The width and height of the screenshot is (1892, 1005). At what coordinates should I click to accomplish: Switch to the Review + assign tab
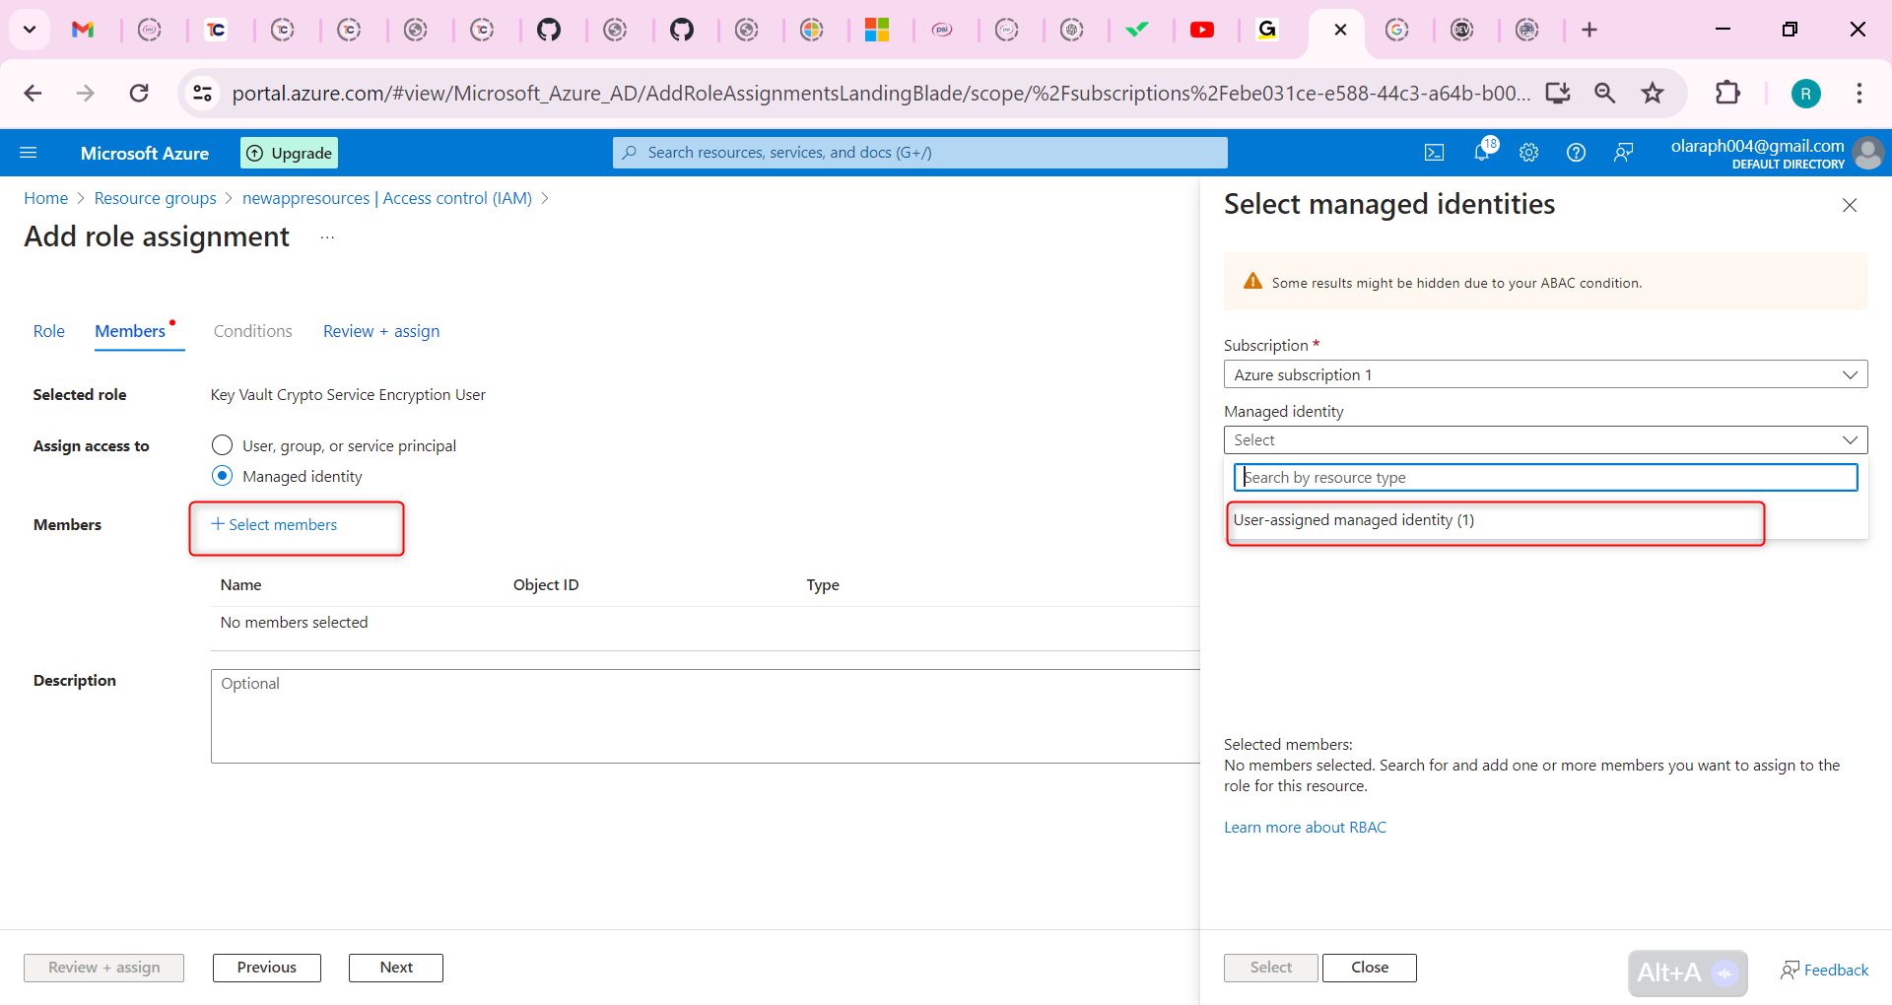380,331
